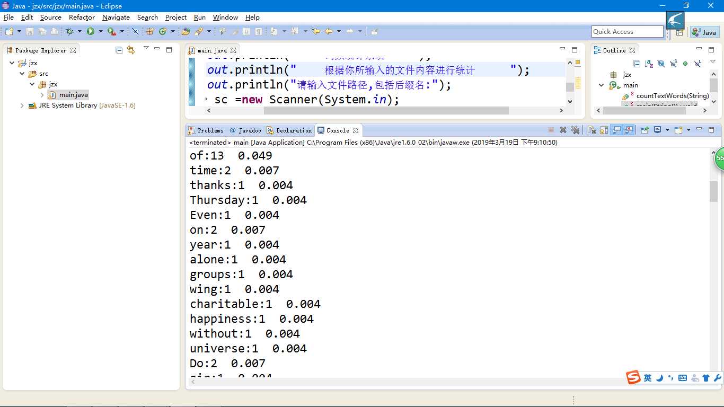Open the Navigate menu
This screenshot has width=724, height=407.
tap(116, 17)
